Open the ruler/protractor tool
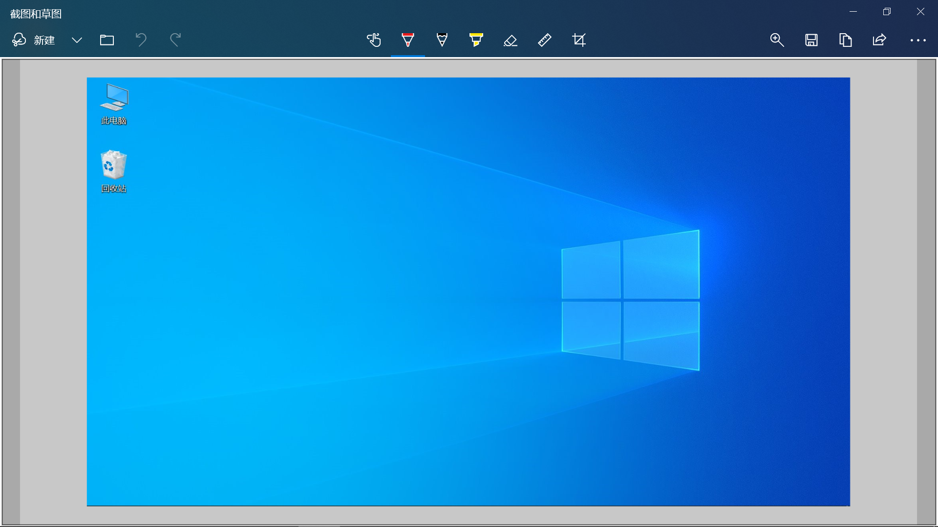 pyautogui.click(x=544, y=40)
